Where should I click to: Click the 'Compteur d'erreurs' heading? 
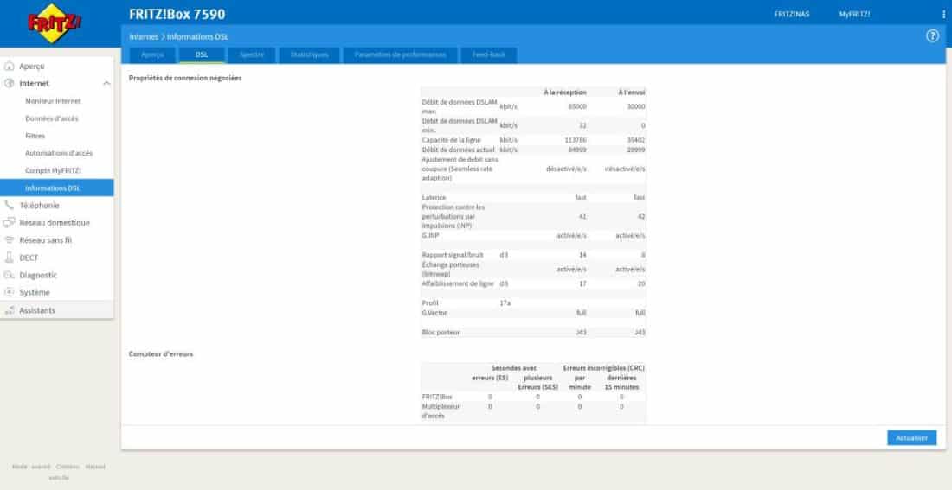click(x=161, y=353)
